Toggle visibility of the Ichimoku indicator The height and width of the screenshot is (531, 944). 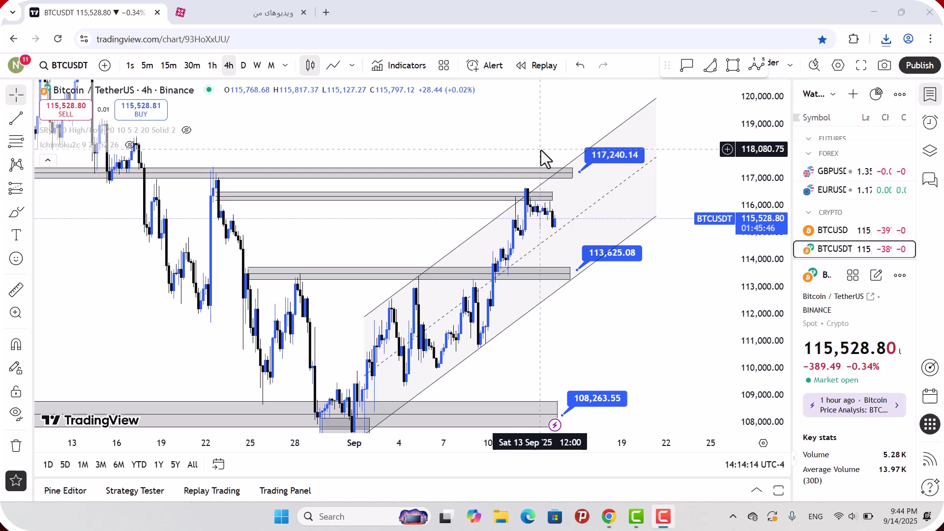click(130, 145)
